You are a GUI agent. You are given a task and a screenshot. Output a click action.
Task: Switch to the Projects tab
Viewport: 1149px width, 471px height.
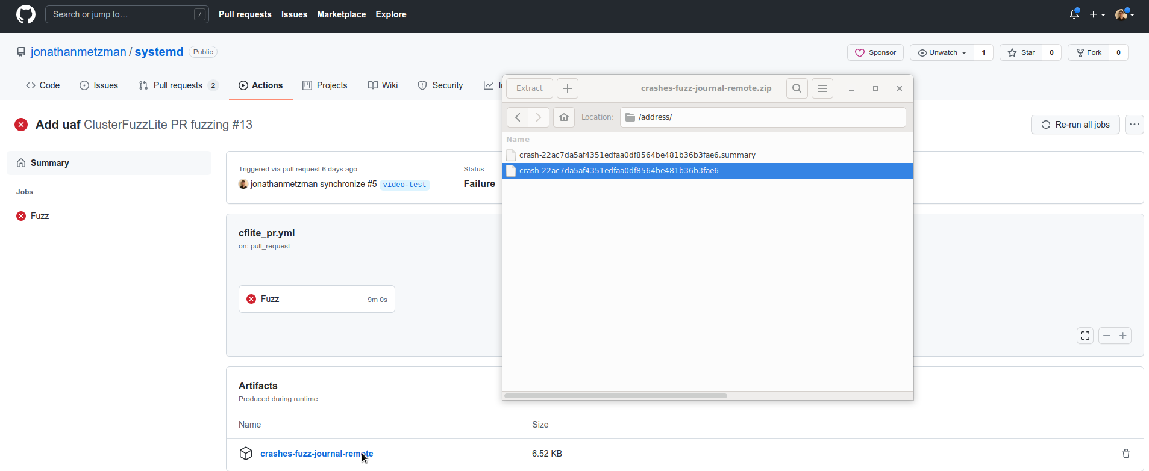pyautogui.click(x=325, y=85)
